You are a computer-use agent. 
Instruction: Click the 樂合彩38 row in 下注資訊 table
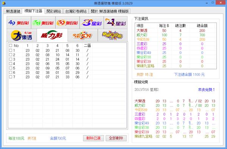click(x=176, y=57)
